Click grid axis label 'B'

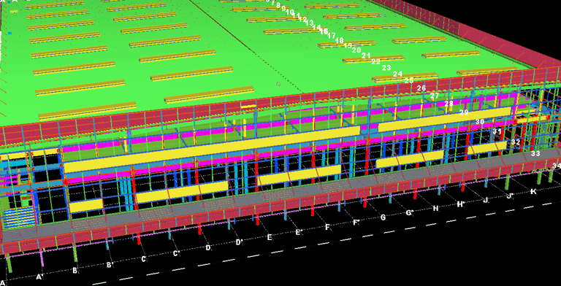coord(75,271)
